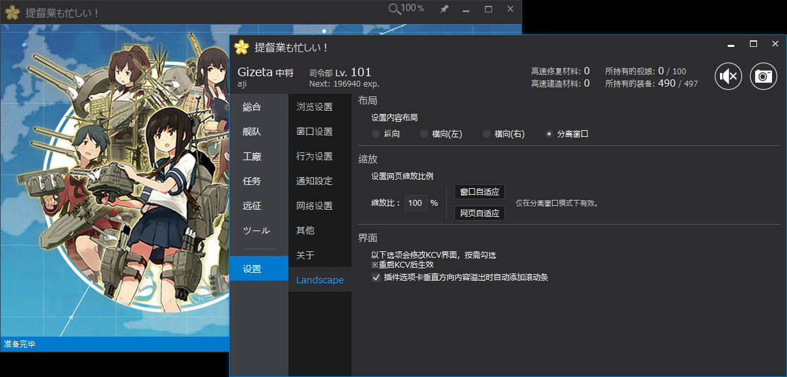Open 浏览设置 settings page

(x=320, y=107)
